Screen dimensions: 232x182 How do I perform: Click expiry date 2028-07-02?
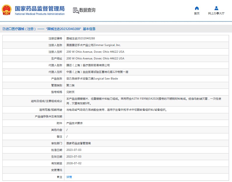tap(74, 163)
